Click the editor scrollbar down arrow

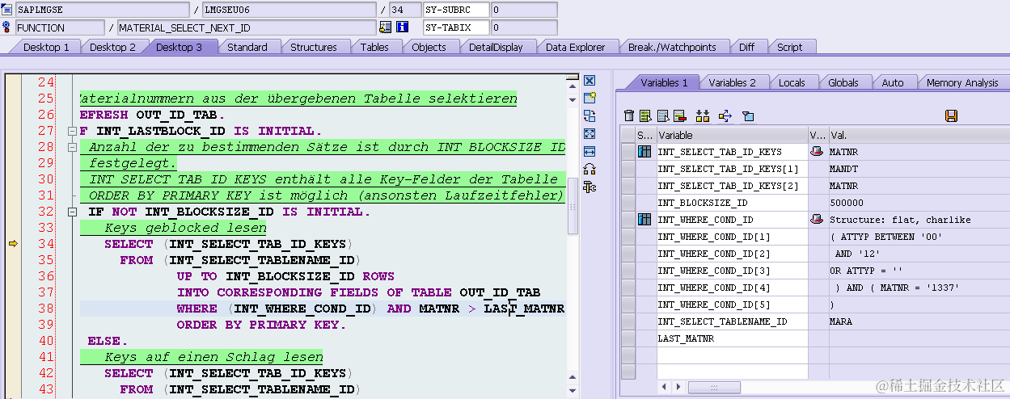point(573,393)
